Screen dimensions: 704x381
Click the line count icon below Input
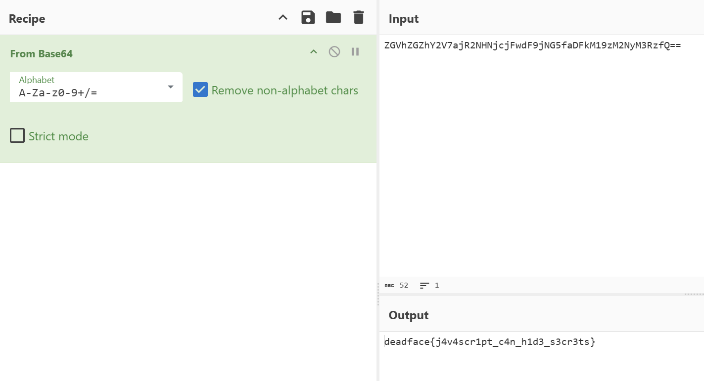coord(424,286)
